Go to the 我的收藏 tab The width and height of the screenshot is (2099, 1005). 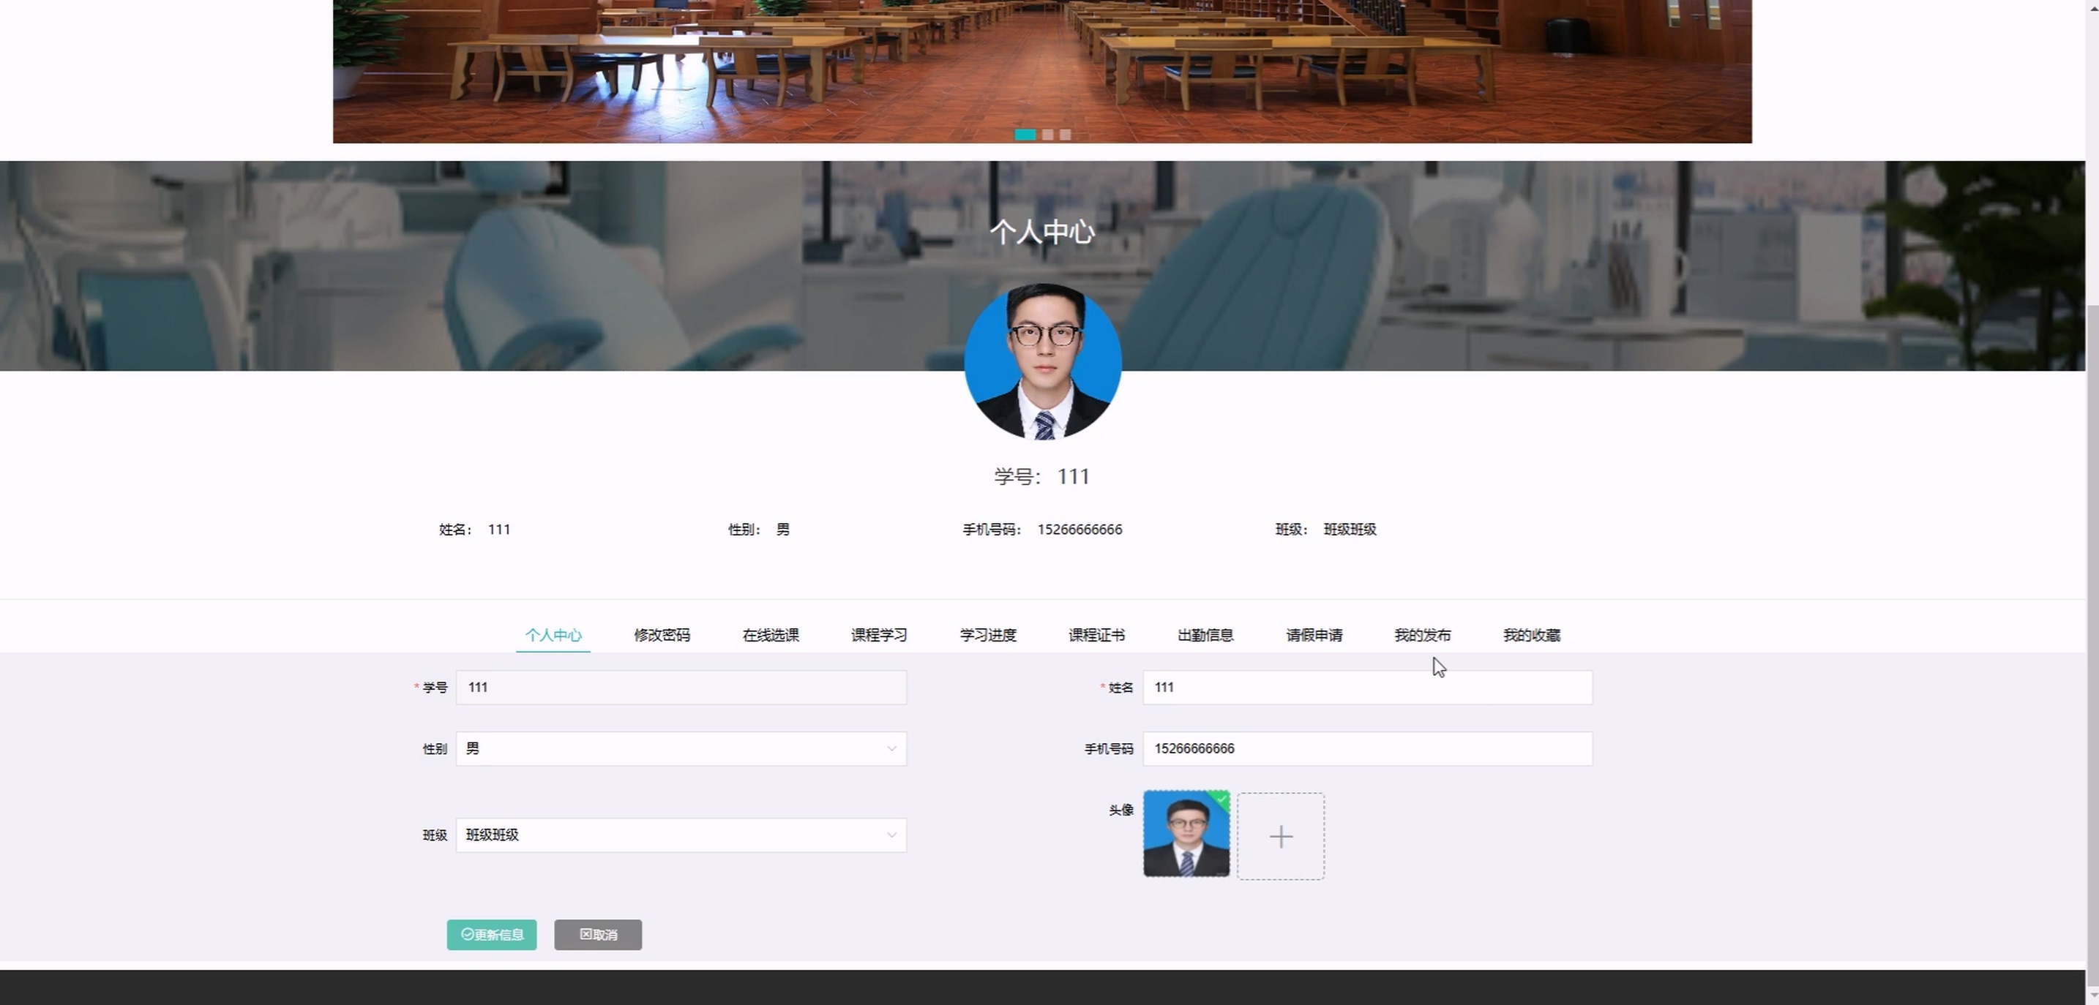pos(1531,635)
